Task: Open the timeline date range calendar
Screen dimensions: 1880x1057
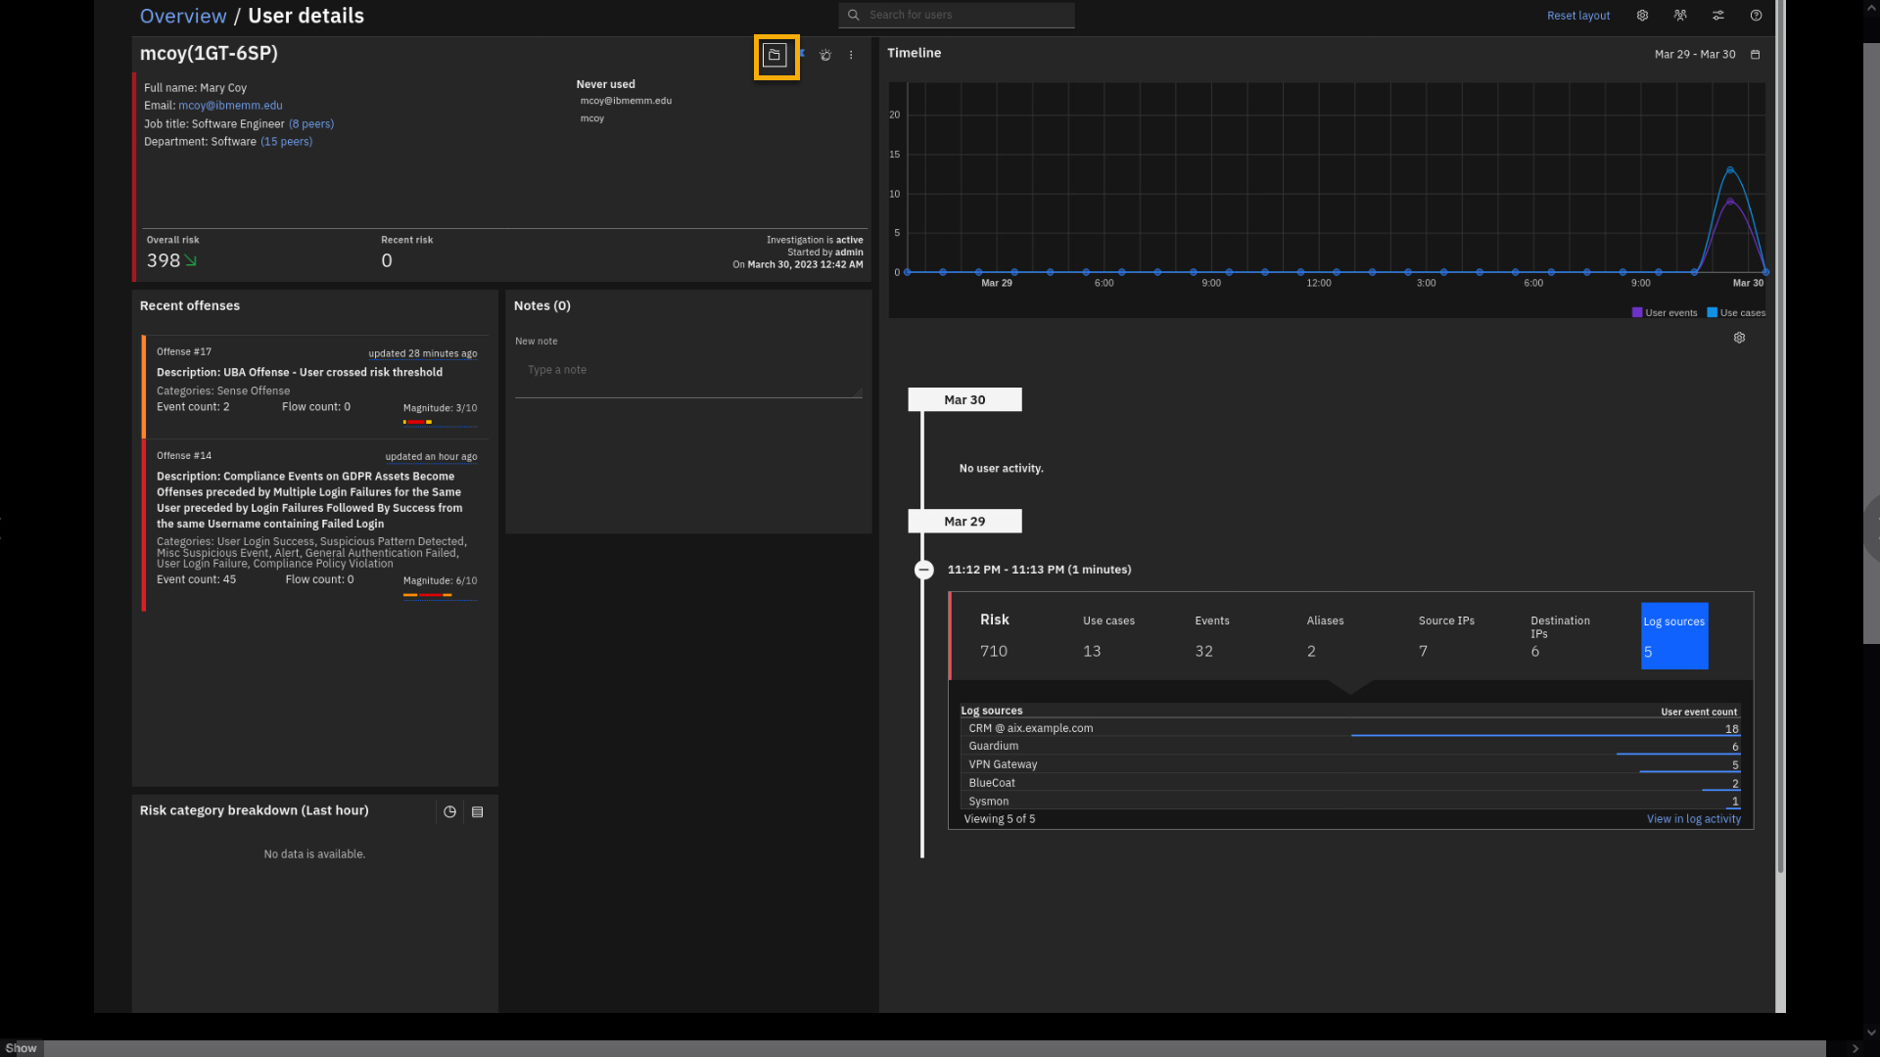Action: click(x=1755, y=55)
